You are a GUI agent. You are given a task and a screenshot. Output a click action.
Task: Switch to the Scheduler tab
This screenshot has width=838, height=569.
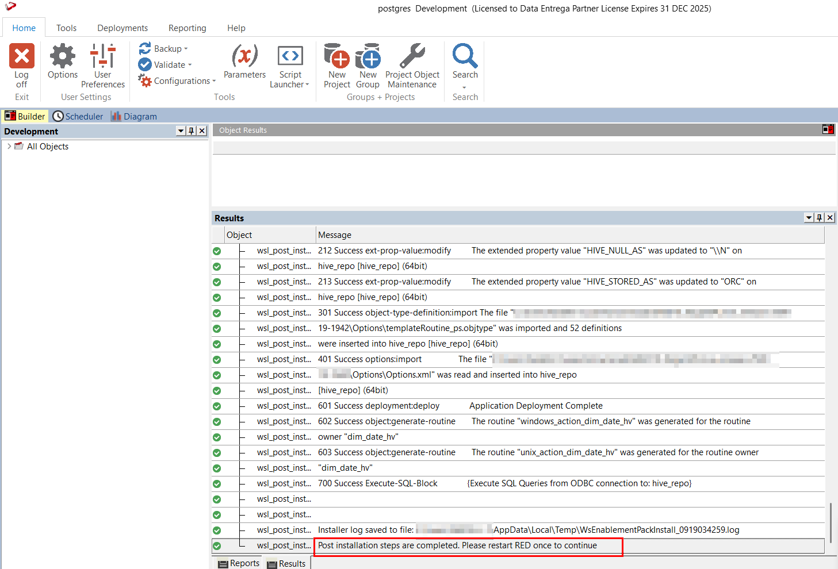[78, 116]
